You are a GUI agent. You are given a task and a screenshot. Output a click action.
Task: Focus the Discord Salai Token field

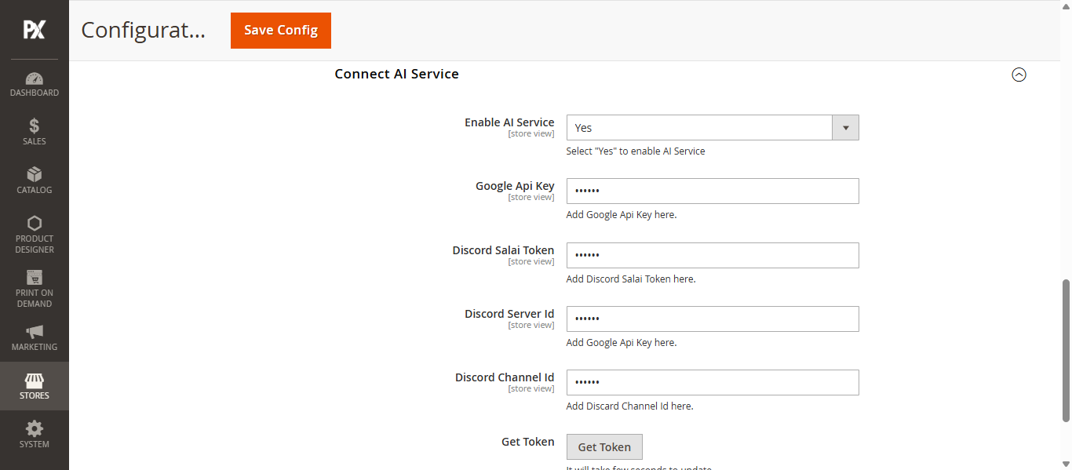tap(713, 255)
